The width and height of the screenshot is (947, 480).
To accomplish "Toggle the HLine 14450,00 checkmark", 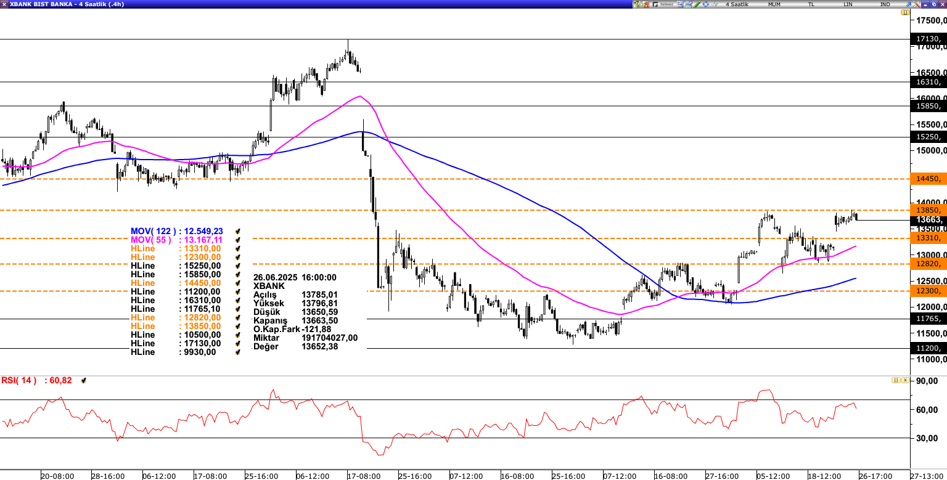I will coord(238,283).
